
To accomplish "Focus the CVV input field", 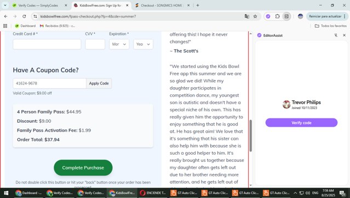I will [95, 44].
